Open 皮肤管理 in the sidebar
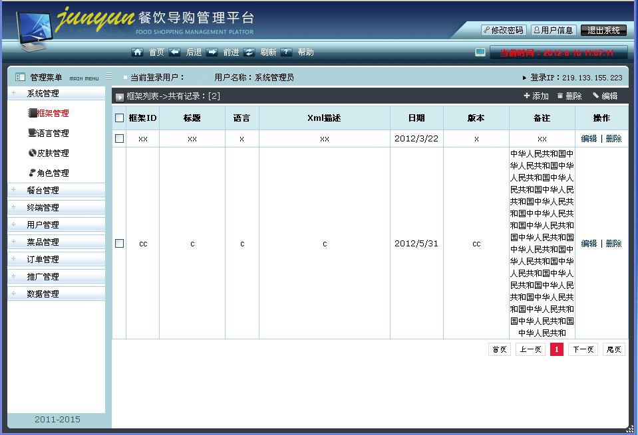This screenshot has width=638, height=435. tap(53, 153)
